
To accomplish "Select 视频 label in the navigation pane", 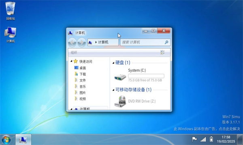I will 83,99.
